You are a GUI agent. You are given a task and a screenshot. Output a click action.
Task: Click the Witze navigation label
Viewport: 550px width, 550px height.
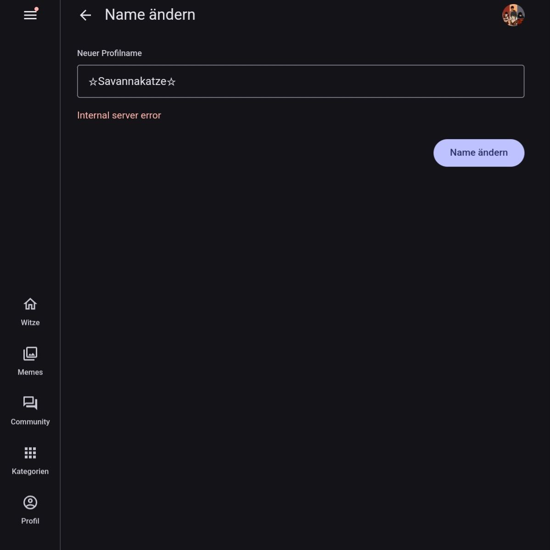30,323
